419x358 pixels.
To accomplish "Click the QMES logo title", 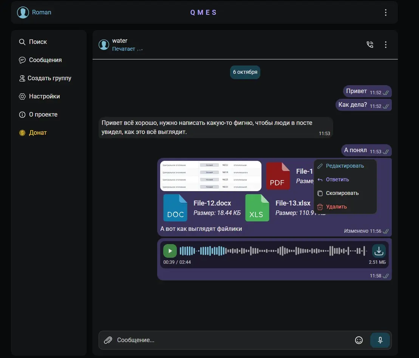I will click(x=203, y=12).
